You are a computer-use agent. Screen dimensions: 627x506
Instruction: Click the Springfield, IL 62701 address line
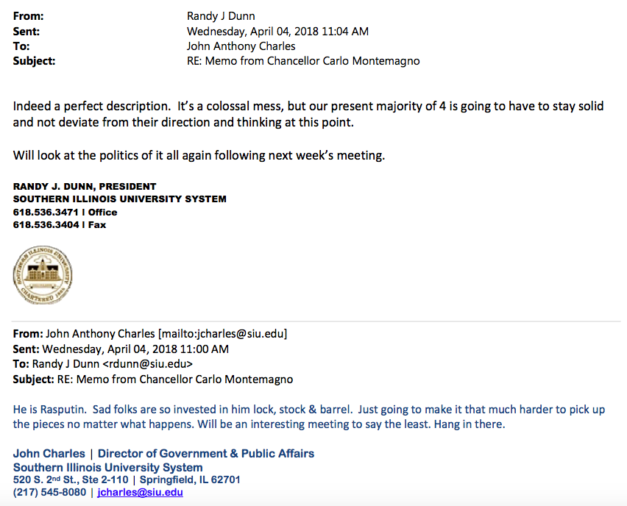[190, 480]
